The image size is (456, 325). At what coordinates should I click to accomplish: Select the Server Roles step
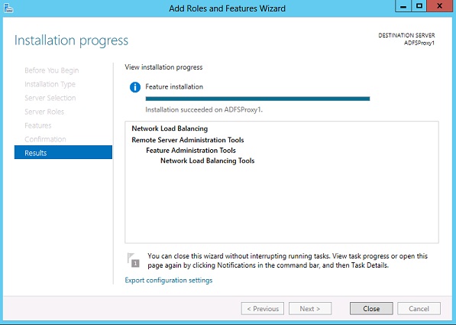tap(44, 112)
